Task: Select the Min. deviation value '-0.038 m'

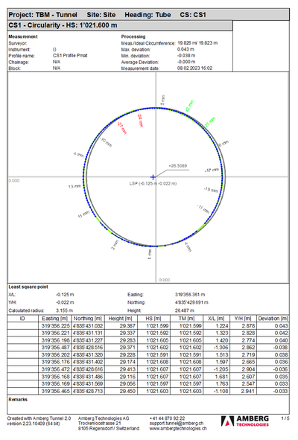Action: 186,56
